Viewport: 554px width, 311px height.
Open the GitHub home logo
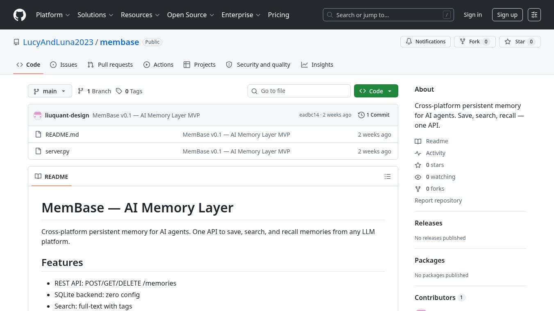(x=20, y=15)
